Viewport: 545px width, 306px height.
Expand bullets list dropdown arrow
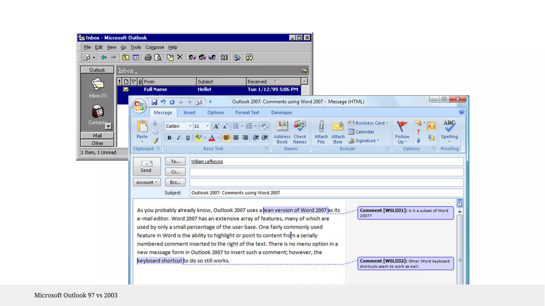pyautogui.click(x=242, y=126)
